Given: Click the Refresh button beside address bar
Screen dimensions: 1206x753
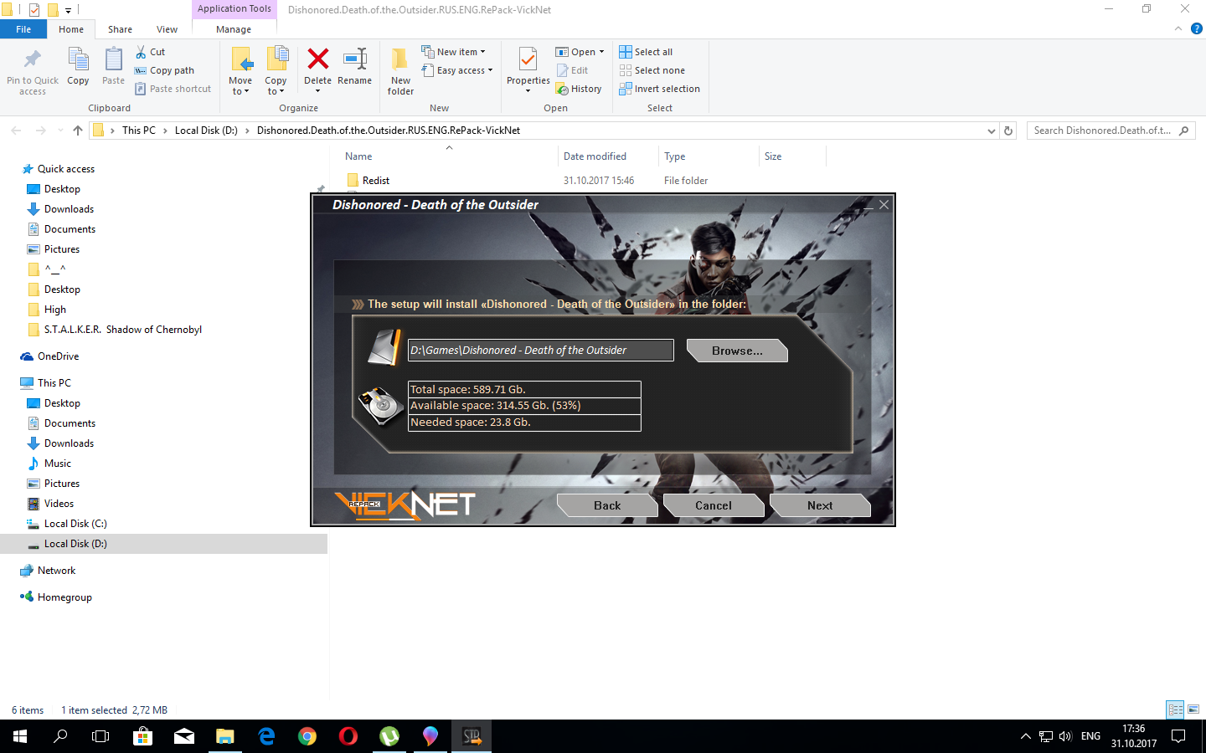Looking at the screenshot, I should pyautogui.click(x=1008, y=131).
